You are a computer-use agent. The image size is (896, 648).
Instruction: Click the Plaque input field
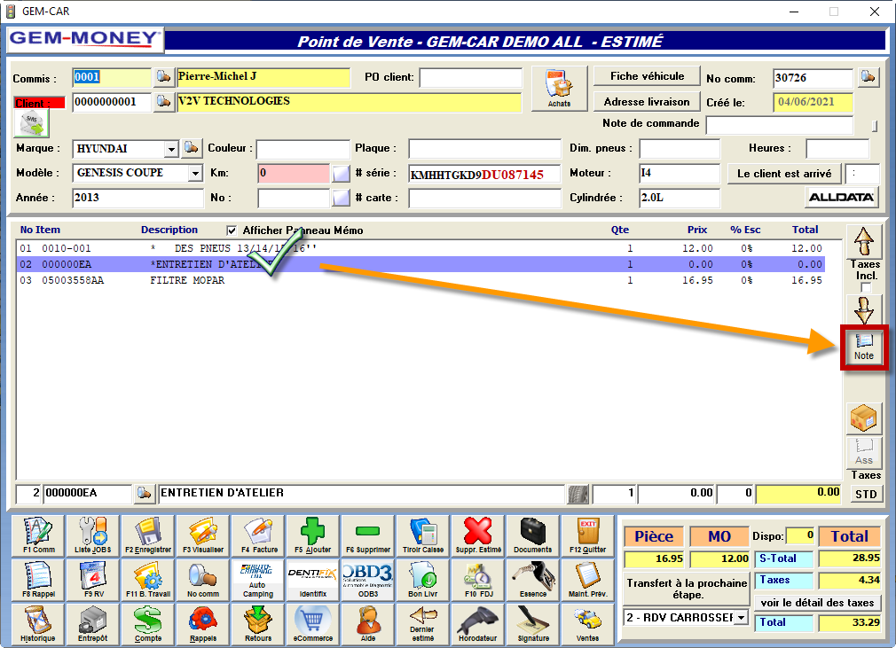(484, 149)
